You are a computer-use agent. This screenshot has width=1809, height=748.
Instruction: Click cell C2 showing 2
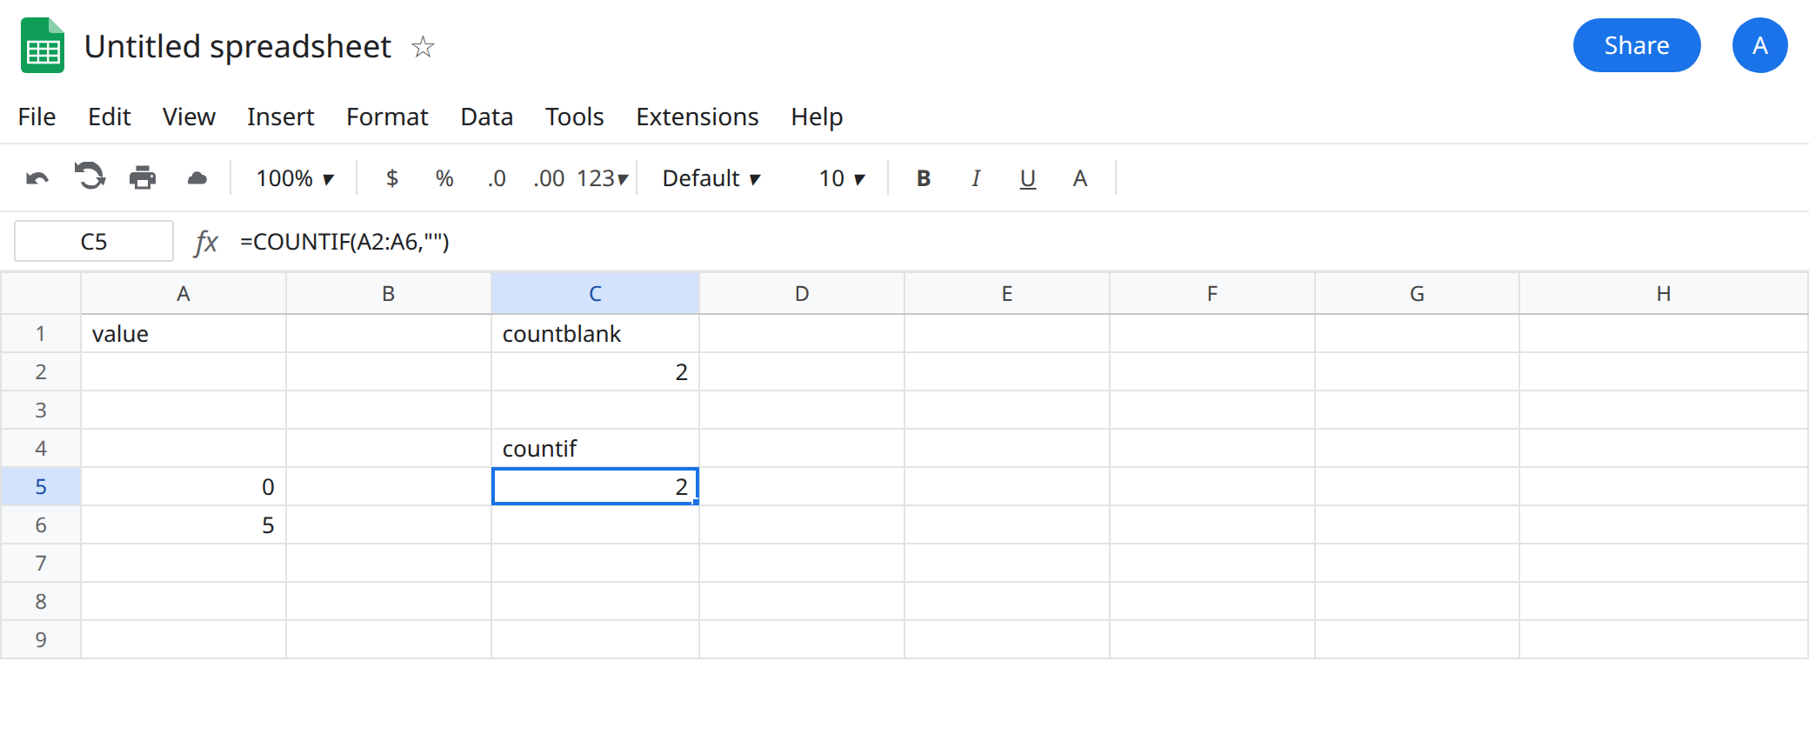[x=596, y=372]
